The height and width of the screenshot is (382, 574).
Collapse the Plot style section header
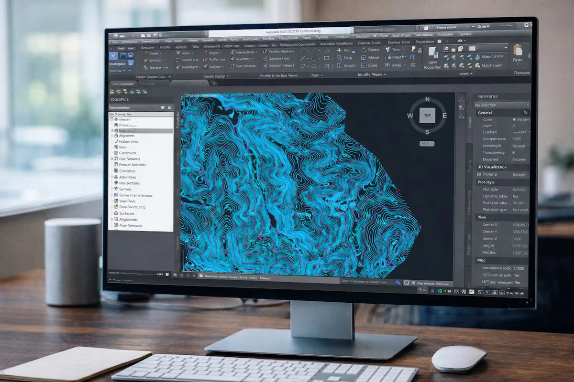502,182
